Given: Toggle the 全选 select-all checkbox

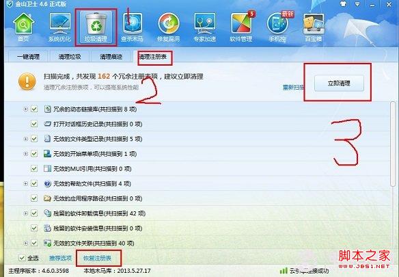Looking at the screenshot, I should pos(22,258).
